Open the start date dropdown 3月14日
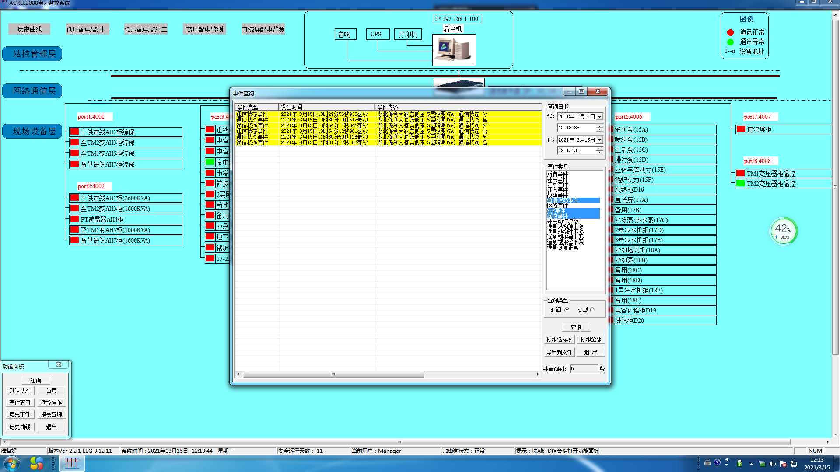 coord(600,117)
